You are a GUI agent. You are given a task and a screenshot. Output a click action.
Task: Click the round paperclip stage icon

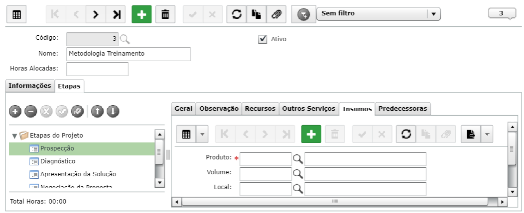[77, 112]
